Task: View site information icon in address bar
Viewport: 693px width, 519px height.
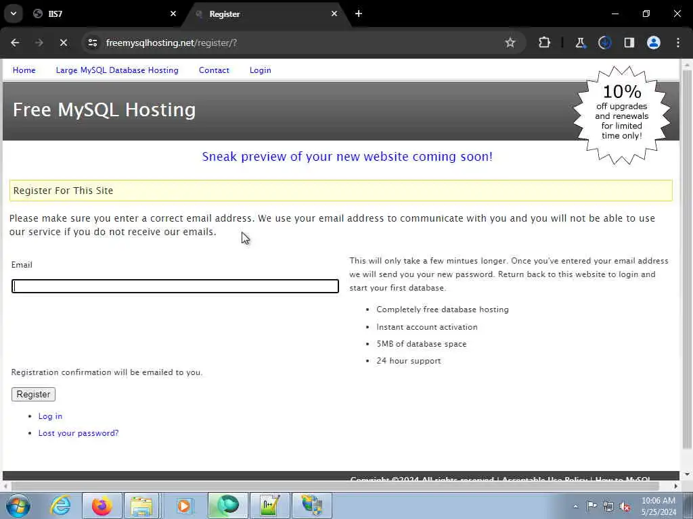Action: [x=92, y=43]
